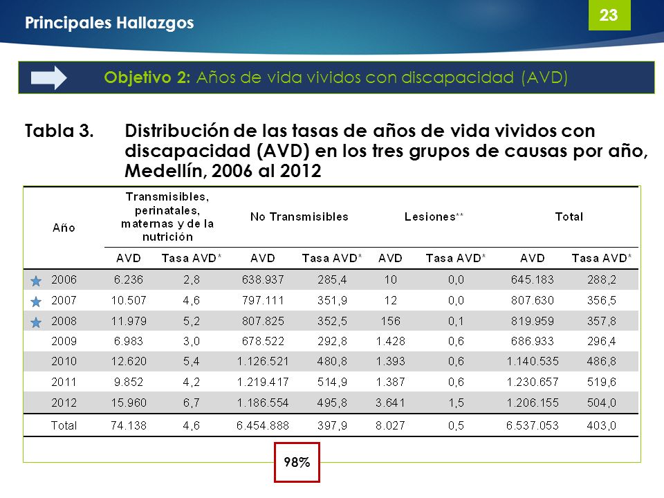Viewport: 664px width, 498px height.
Task: Click the 'Total' row label at bottom
Action: (64, 425)
